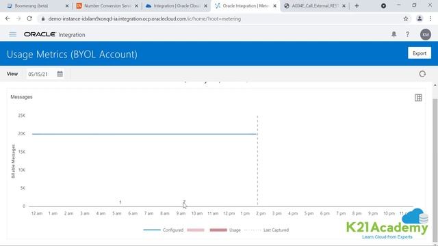Open the hamburger navigation menu
Screen dimensions: 438x246
click(x=12, y=34)
